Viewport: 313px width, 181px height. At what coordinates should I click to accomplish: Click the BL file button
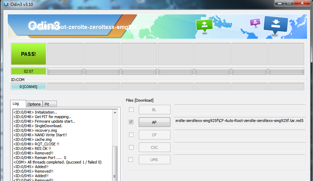pyautogui.click(x=155, y=110)
